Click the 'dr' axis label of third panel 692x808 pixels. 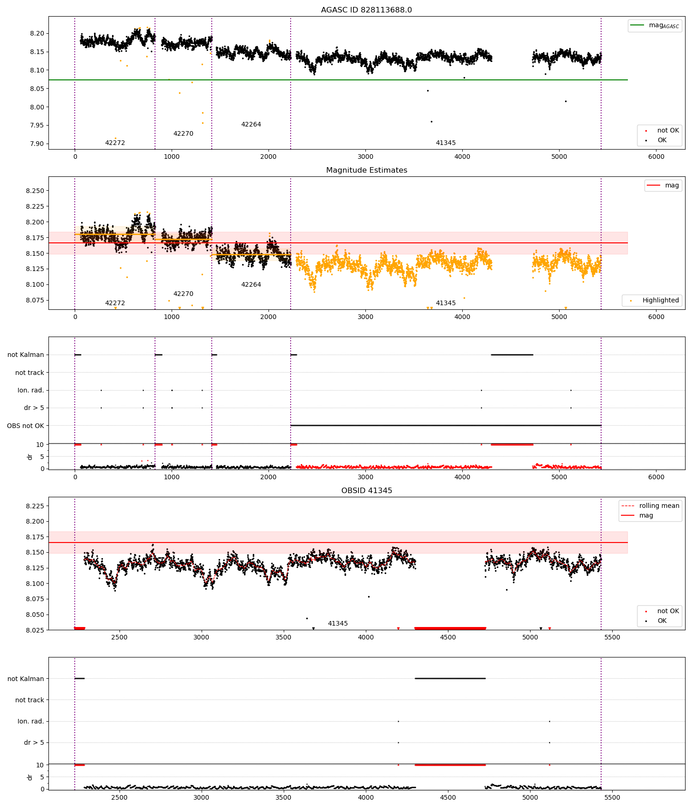[x=30, y=457]
